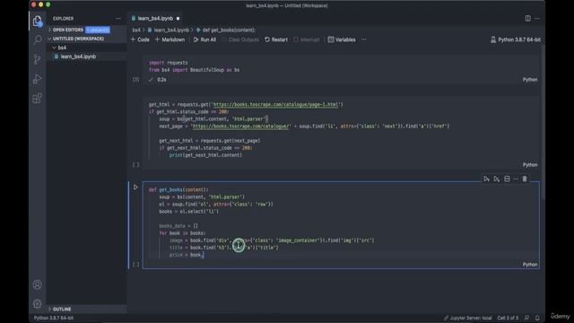Run the get_books cell
Image resolution: width=574 pixels, height=323 pixels.
135,188
